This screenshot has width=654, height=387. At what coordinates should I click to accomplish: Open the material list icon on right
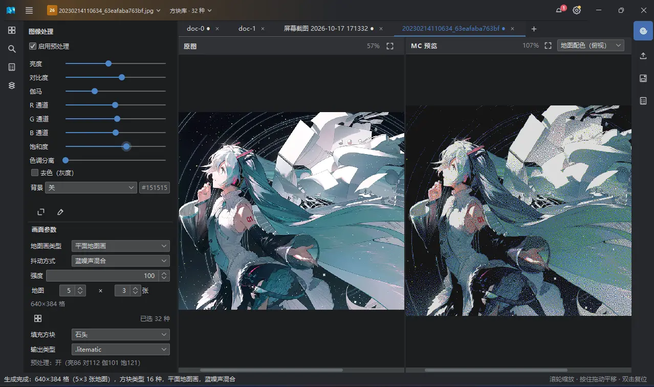coord(643,101)
